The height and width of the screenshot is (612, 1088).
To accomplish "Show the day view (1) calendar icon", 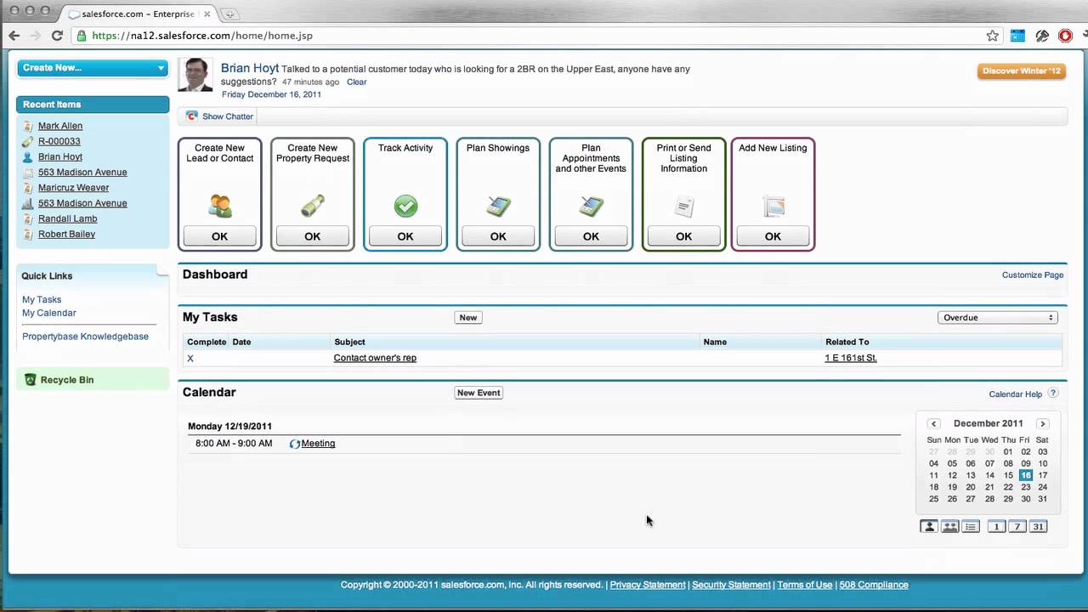I will [x=996, y=527].
